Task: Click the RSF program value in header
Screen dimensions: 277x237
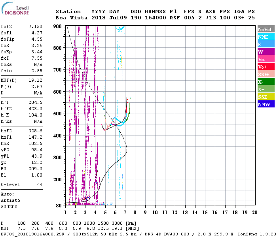Action: pyautogui.click(x=175, y=18)
